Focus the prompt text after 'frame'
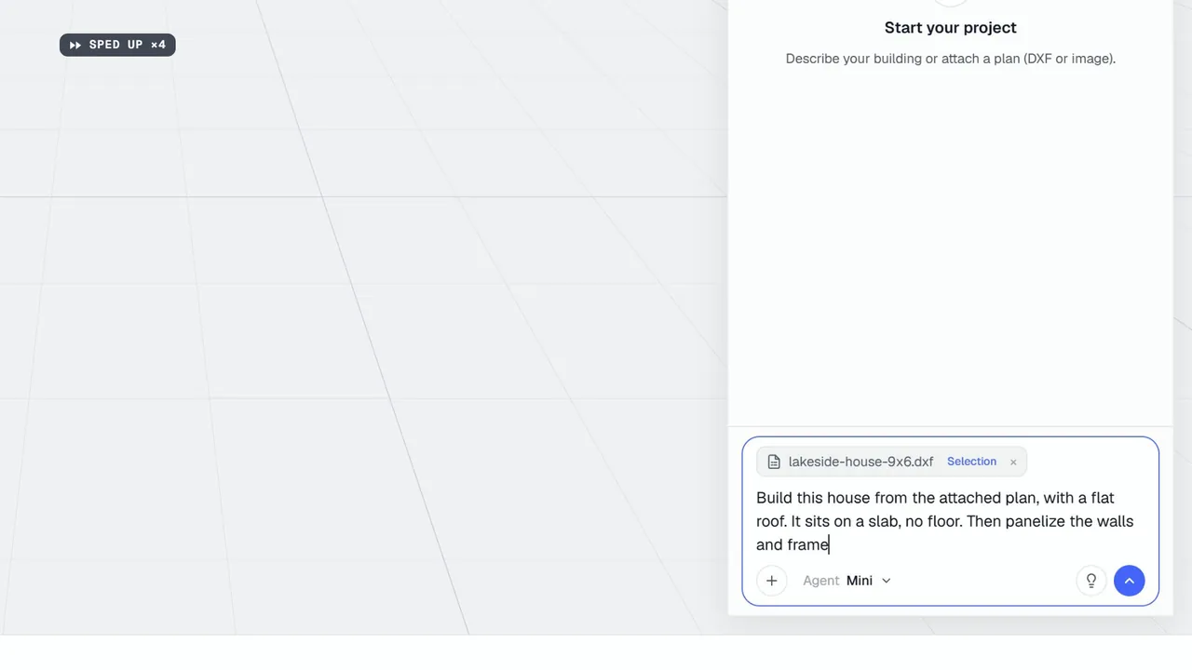Screen dimensions: 1192x670 pyautogui.click(x=830, y=544)
